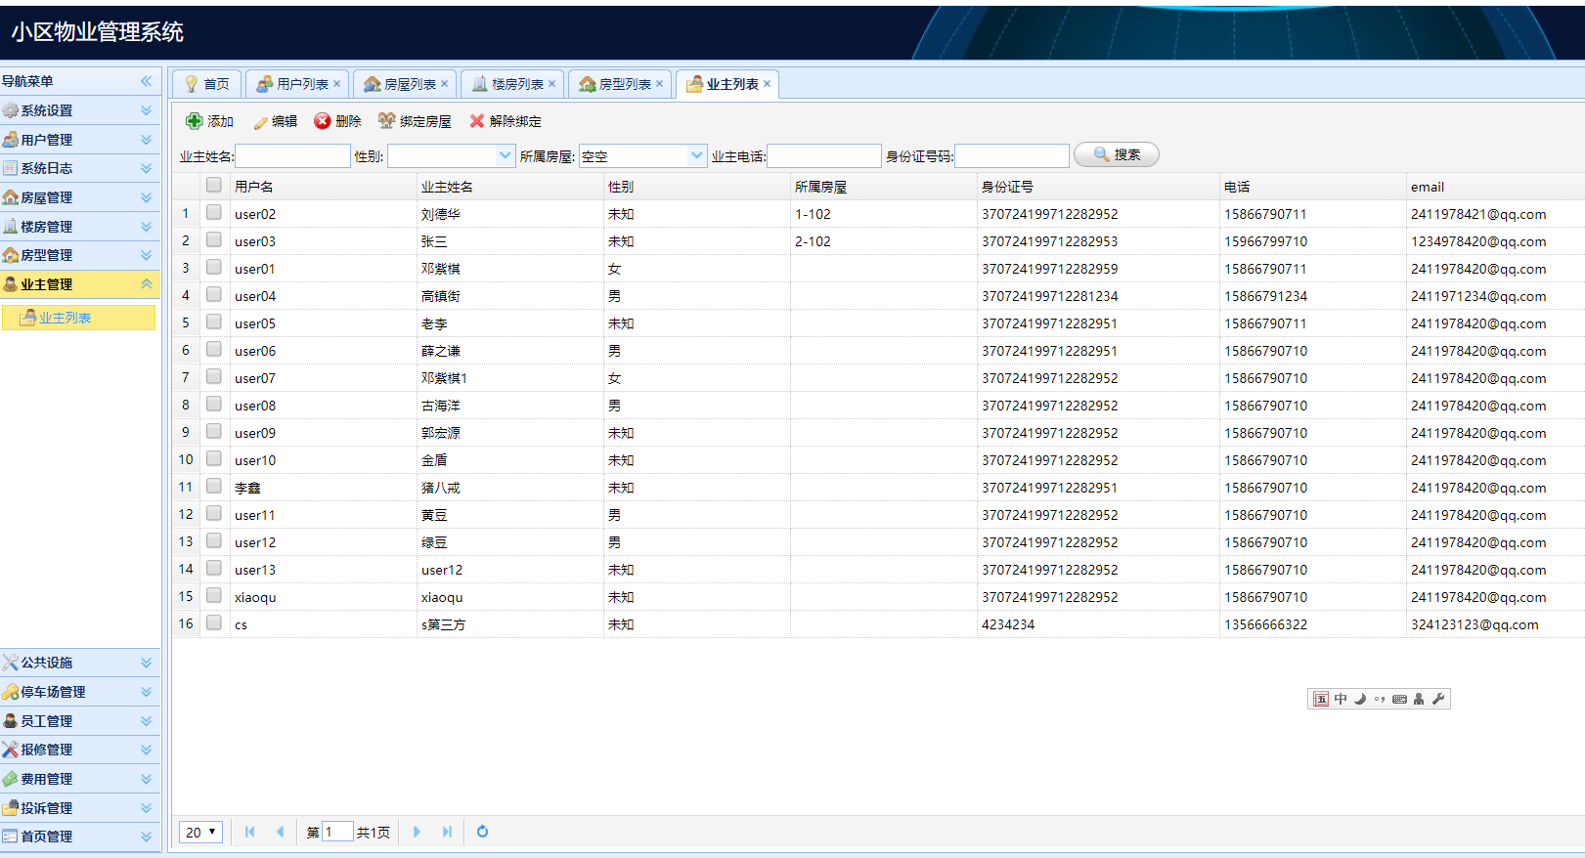This screenshot has width=1585, height=858.
Task: Close the 房屋列表 tab
Action: coord(445,84)
